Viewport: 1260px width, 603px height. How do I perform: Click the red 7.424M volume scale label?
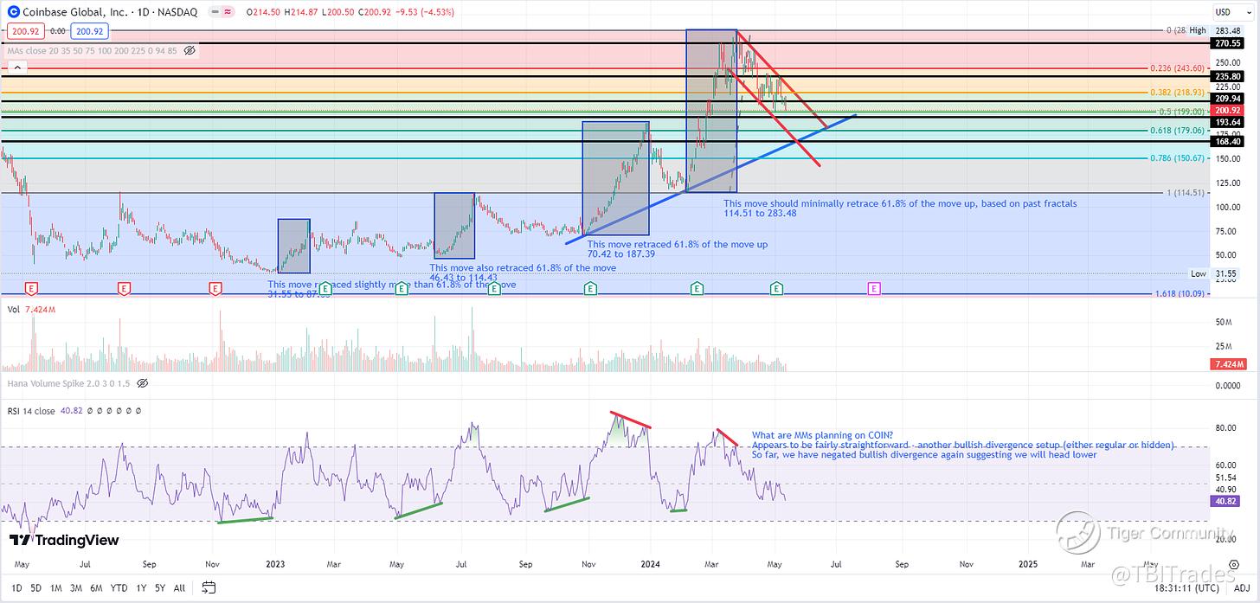tap(1229, 367)
